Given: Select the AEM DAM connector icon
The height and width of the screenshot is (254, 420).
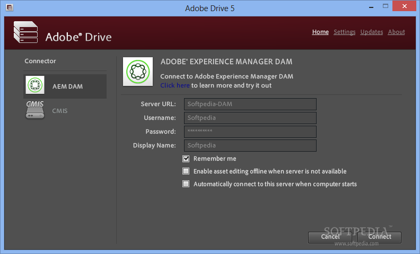Looking at the screenshot, I should click(x=35, y=85).
